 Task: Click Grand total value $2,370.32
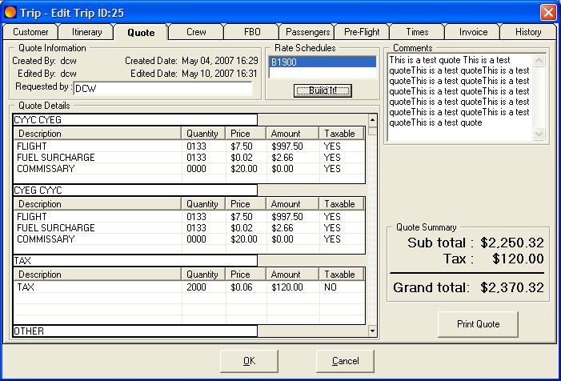(512, 287)
